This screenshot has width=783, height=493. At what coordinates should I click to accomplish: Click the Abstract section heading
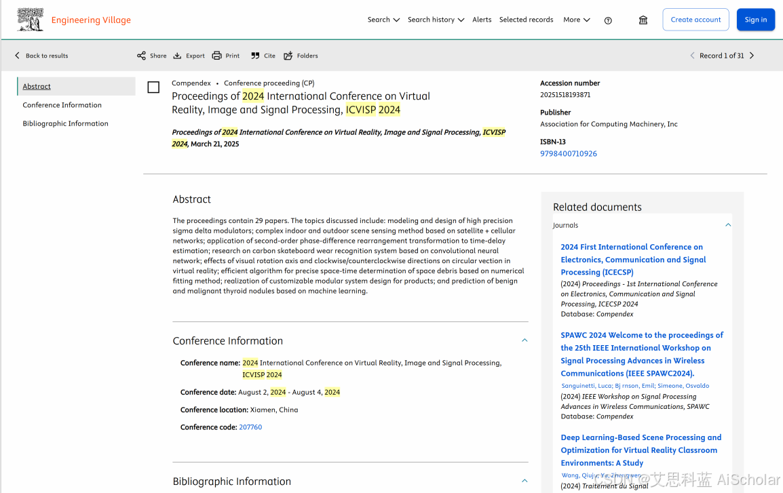[192, 199]
